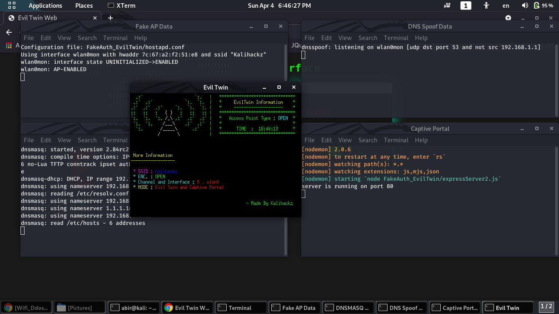Click the workspace indicator showing 1
Screen dimensions: 559x314
[466, 6]
